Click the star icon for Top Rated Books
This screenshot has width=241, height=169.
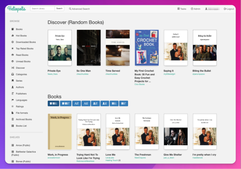point(12,49)
